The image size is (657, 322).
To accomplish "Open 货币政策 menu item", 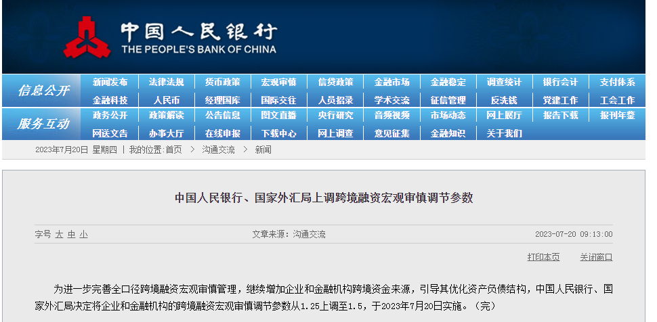I will click(x=222, y=82).
